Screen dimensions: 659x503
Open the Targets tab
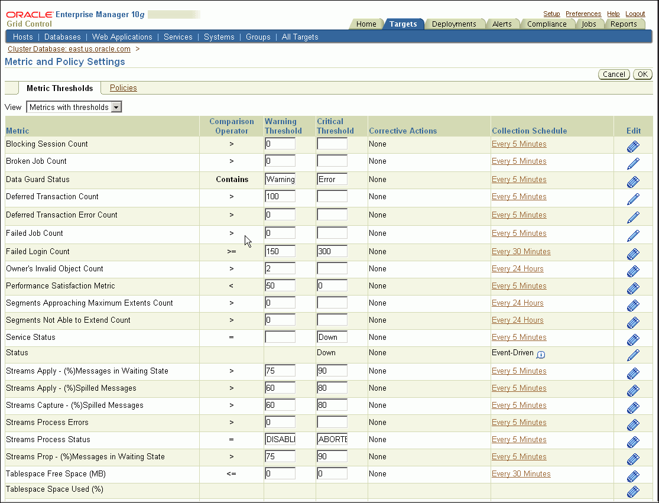point(403,24)
